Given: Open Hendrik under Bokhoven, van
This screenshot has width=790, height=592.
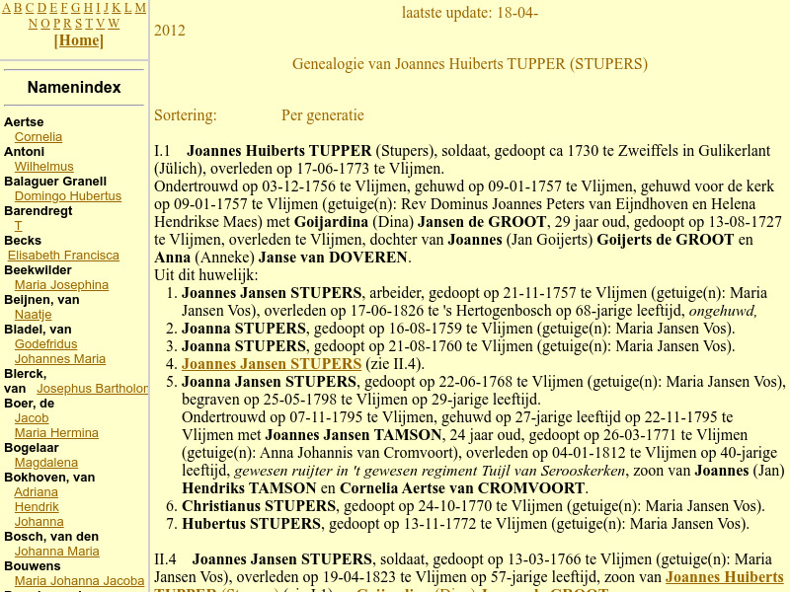Looking at the screenshot, I should point(37,506).
